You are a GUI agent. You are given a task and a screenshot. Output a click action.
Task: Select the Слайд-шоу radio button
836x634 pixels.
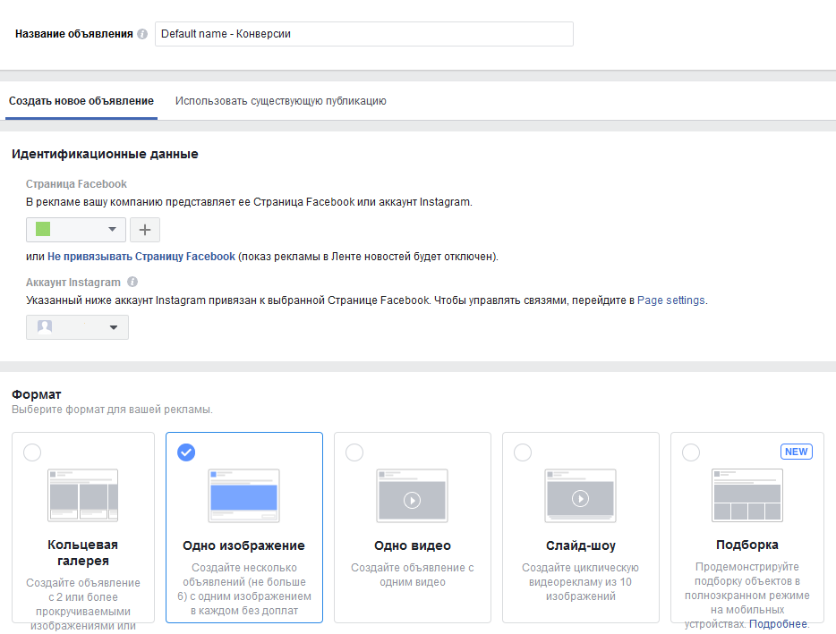pos(523,452)
